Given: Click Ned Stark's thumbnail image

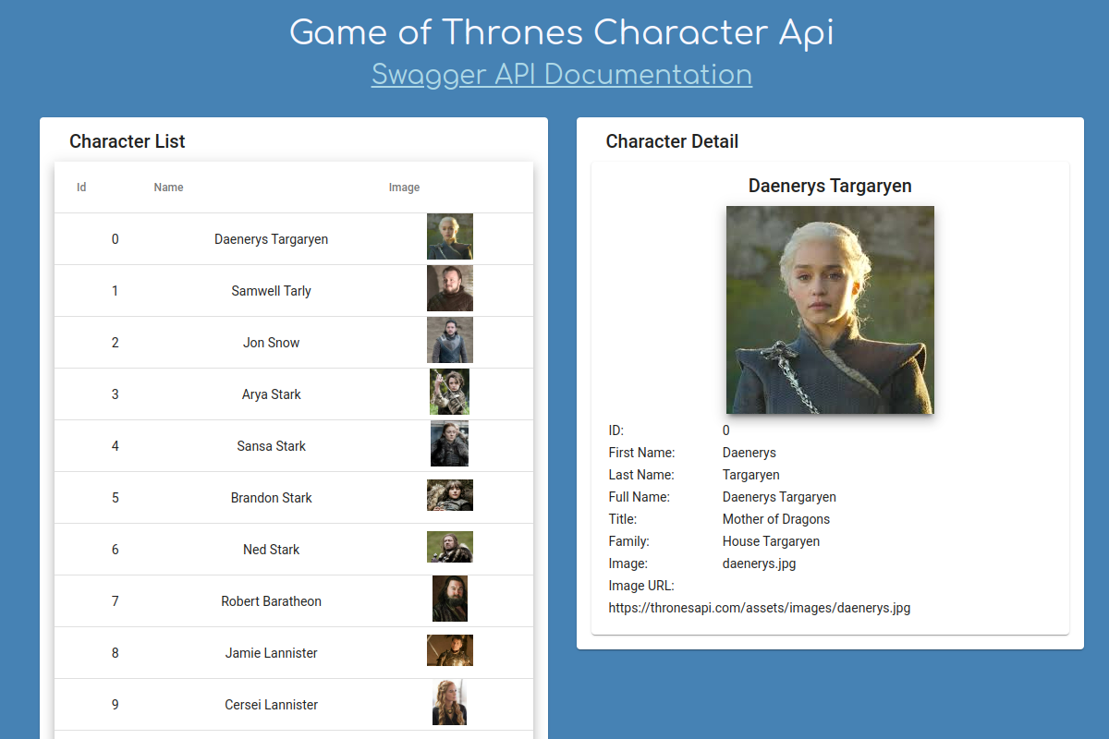Looking at the screenshot, I should tap(450, 547).
